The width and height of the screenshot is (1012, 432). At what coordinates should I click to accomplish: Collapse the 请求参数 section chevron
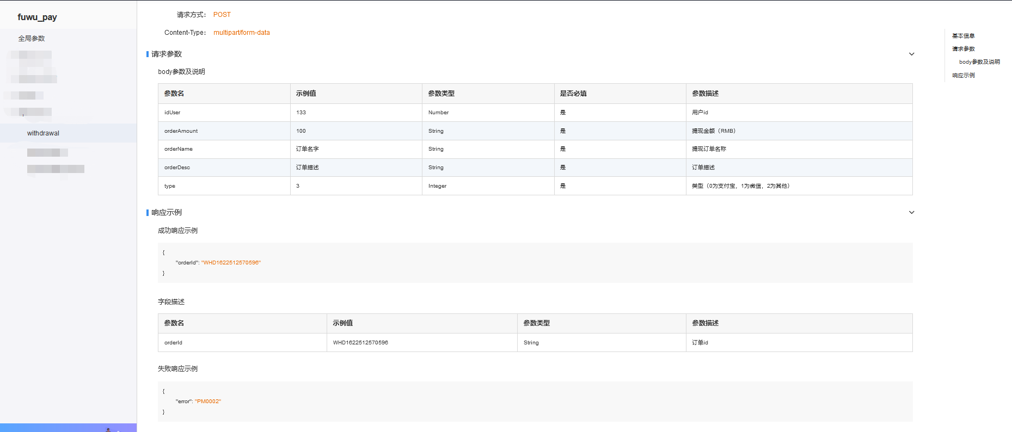click(x=911, y=54)
